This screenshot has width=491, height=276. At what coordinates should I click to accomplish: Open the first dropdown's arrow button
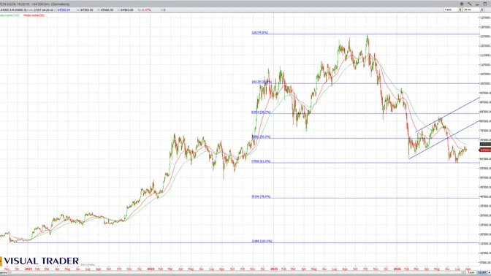[460, 9]
